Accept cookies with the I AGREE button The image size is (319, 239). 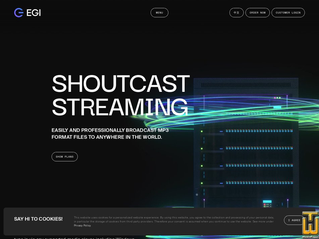(x=295, y=220)
